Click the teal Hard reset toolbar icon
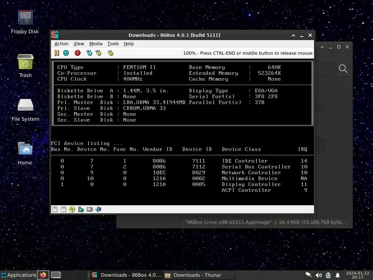This screenshot has height=280, width=373. [66, 53]
